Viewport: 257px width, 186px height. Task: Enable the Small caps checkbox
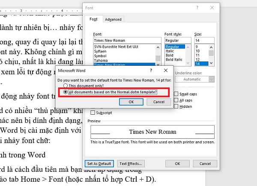click(x=176, y=94)
